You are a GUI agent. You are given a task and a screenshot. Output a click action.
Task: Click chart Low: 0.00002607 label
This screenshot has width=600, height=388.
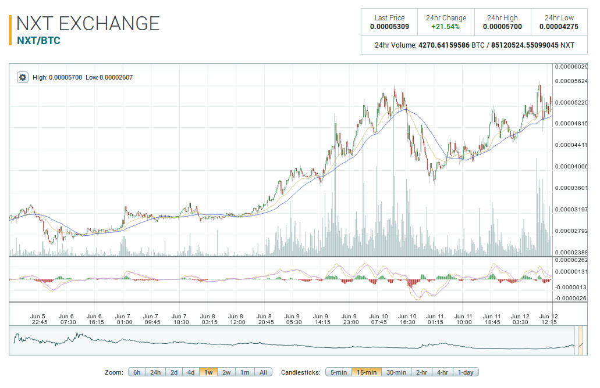click(109, 77)
